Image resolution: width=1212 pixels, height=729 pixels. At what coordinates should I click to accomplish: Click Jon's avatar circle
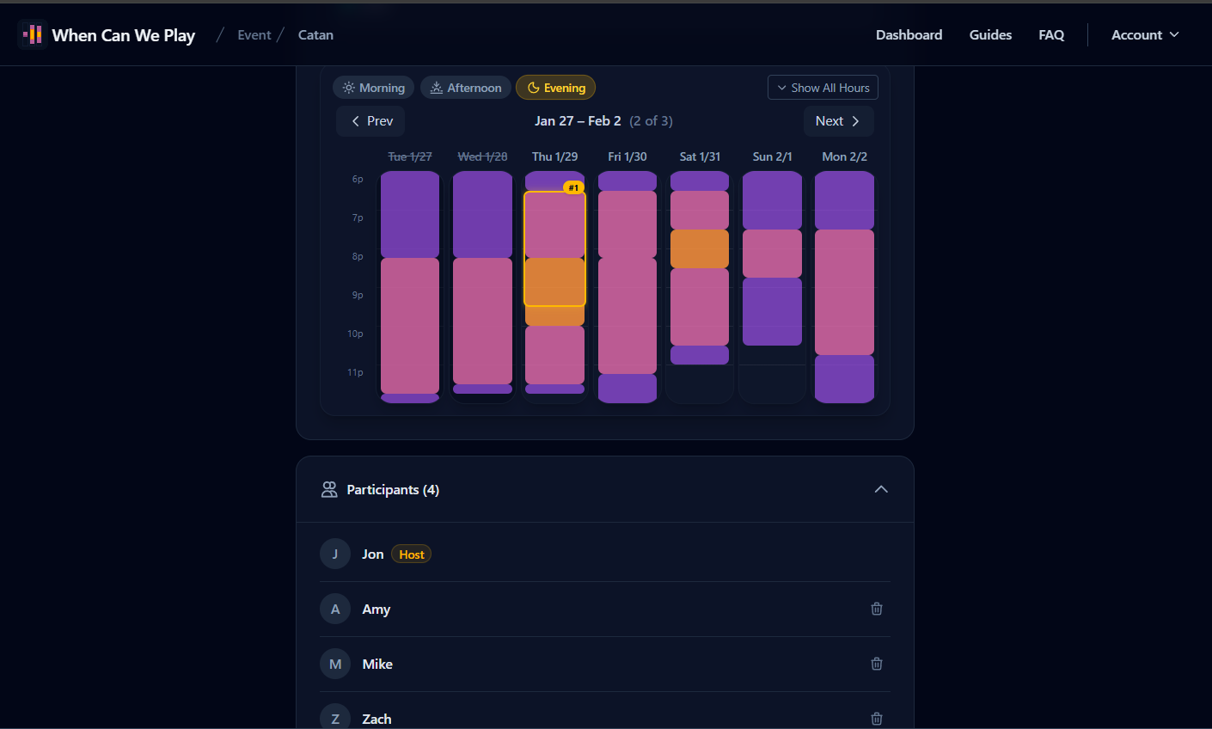(x=335, y=554)
